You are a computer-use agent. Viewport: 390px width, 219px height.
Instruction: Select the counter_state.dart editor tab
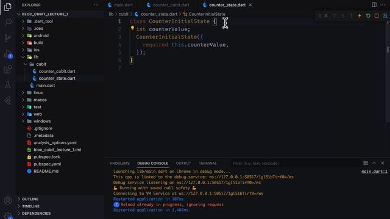click(x=227, y=5)
